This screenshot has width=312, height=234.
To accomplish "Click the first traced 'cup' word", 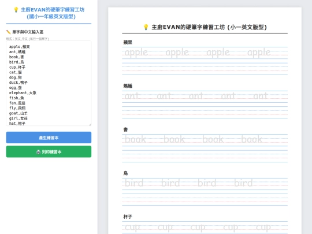I will 132,227.
